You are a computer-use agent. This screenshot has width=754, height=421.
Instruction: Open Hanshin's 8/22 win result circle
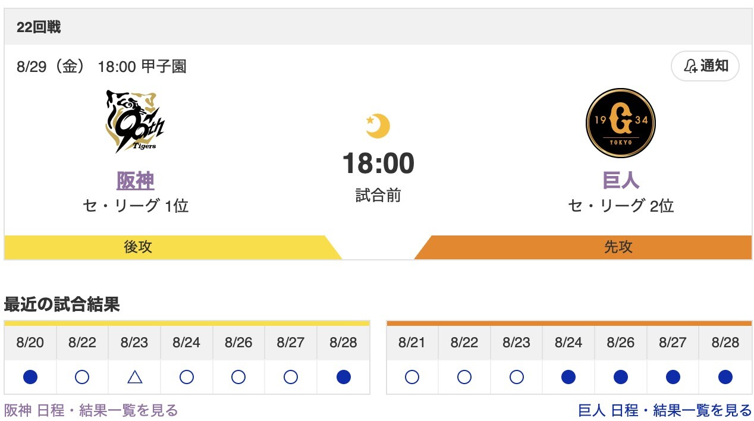tap(83, 377)
